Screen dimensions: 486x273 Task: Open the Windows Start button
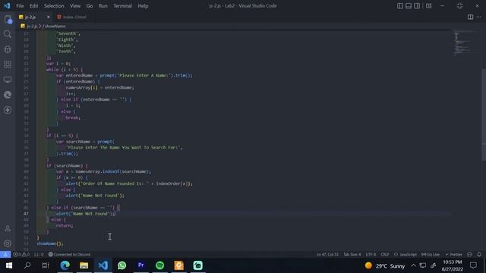tap(8, 265)
